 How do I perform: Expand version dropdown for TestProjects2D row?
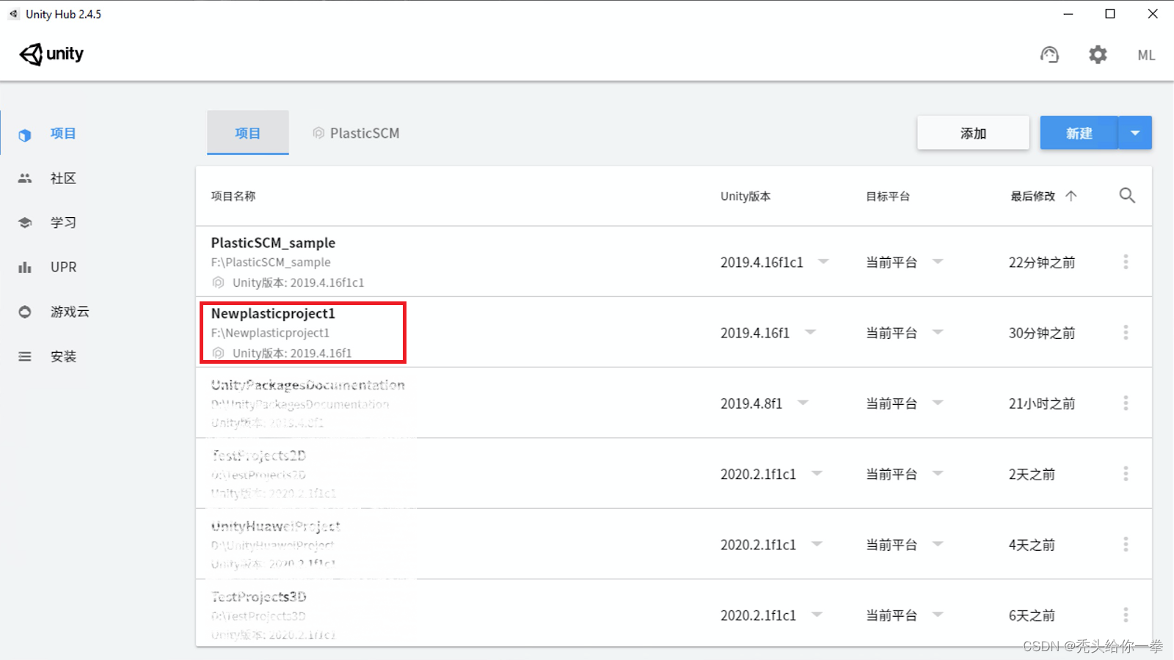(x=817, y=473)
